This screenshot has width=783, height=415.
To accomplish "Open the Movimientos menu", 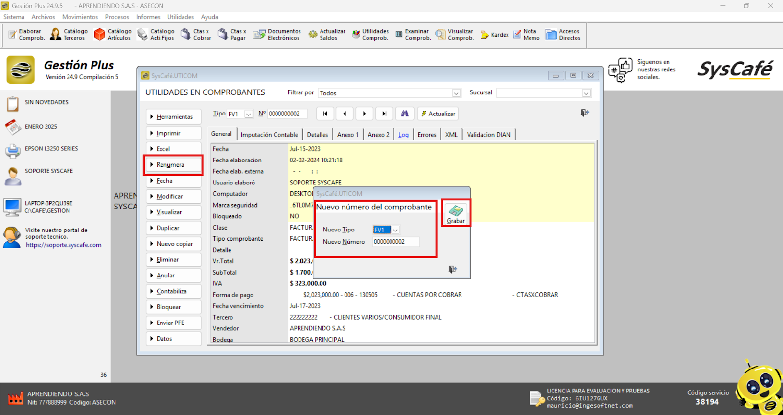I will [80, 17].
